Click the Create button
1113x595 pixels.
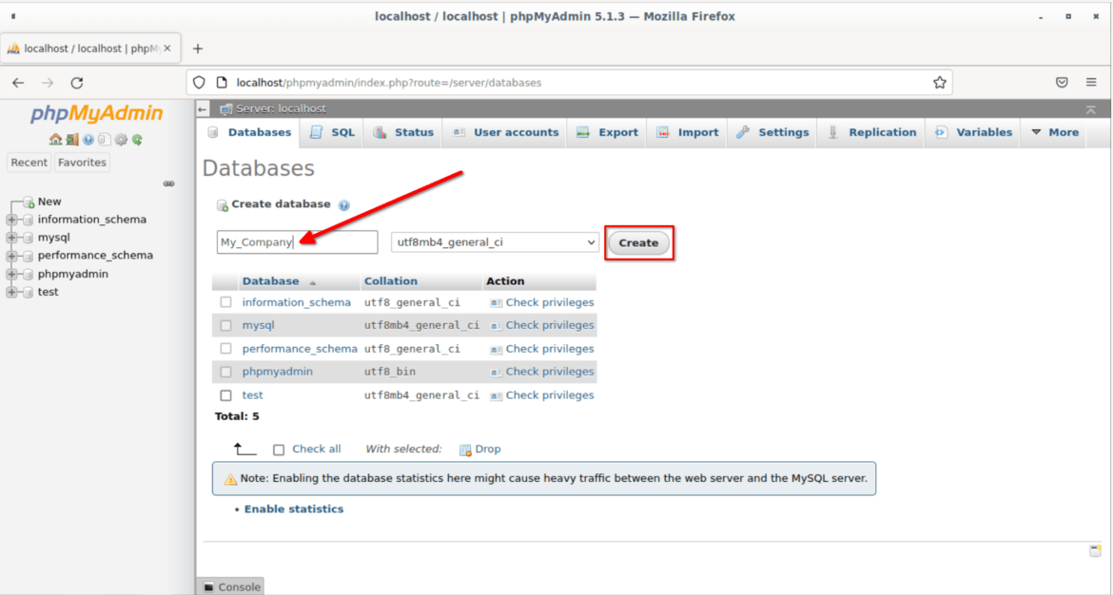coord(638,242)
